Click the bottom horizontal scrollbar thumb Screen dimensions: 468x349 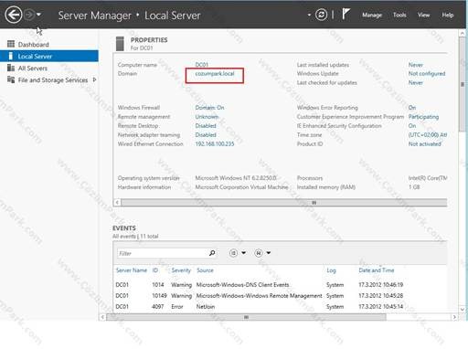pyautogui.click(x=246, y=317)
